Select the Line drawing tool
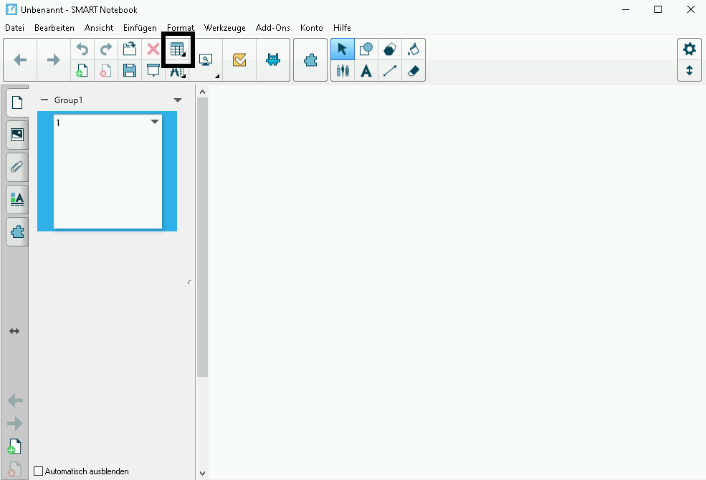706x480 pixels. pos(389,71)
